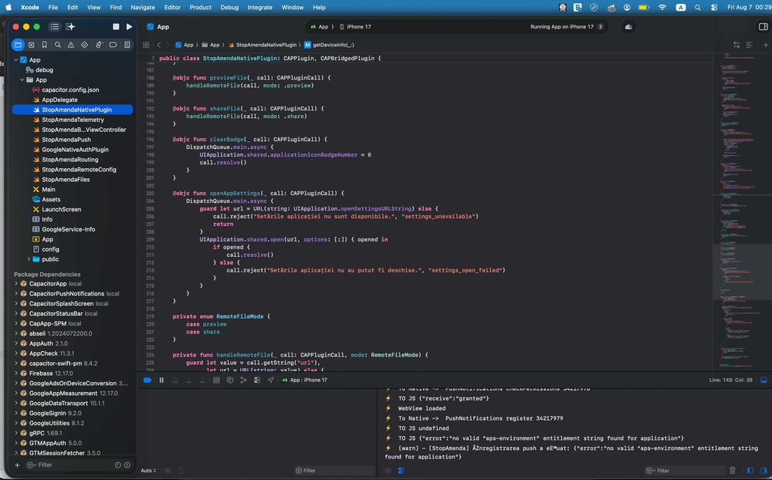Toggle the console pane in debug area
The width and height of the screenshot is (772, 480).
(764, 471)
